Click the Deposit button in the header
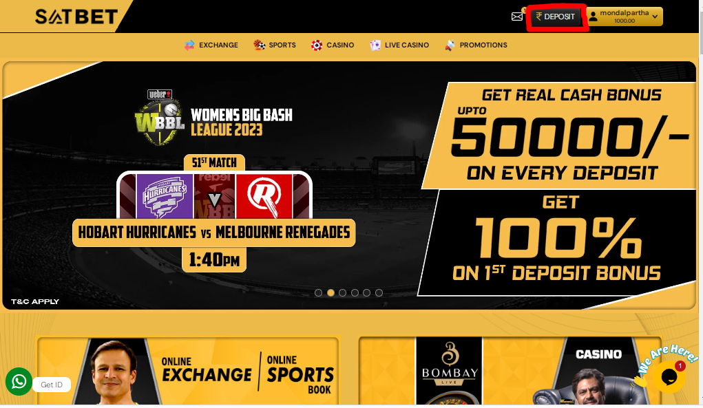The image size is (703, 408). coord(556,17)
